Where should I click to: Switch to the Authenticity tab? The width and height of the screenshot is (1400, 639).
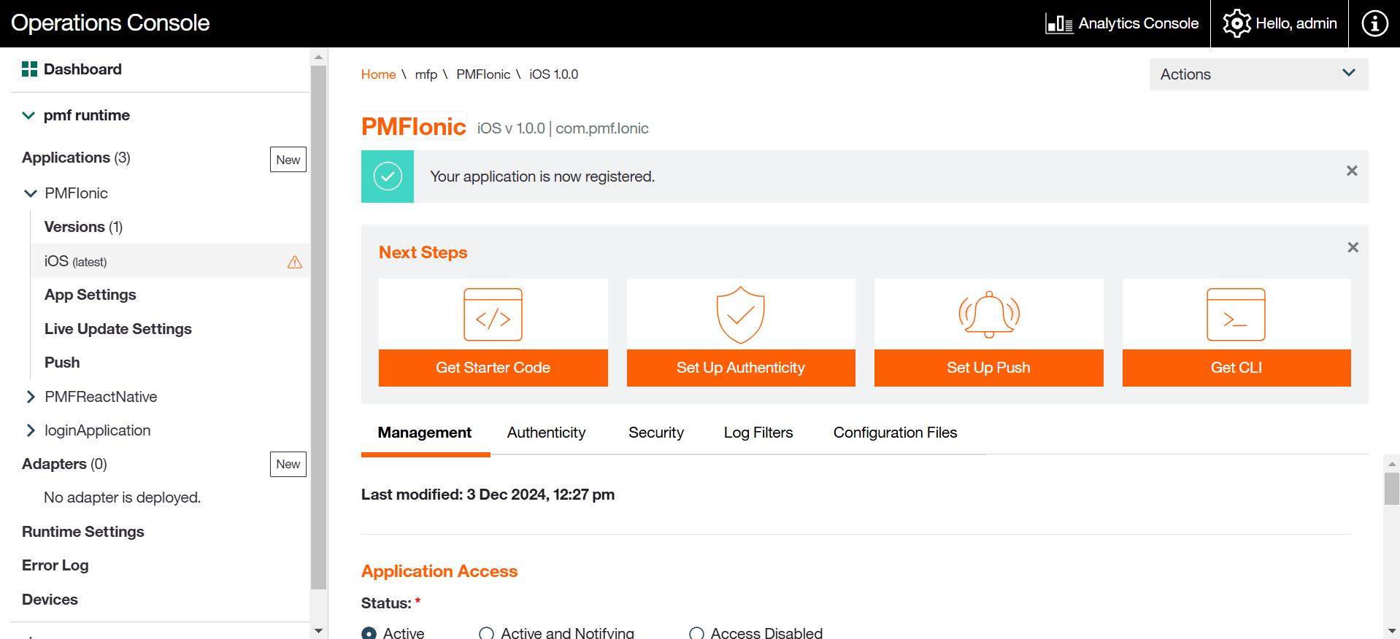[x=546, y=433]
